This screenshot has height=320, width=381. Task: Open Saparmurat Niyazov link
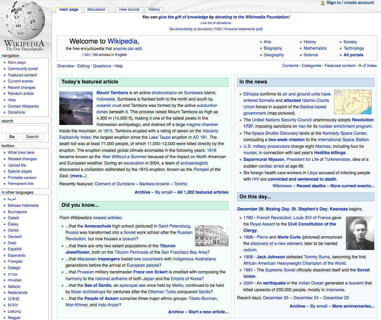263,159
